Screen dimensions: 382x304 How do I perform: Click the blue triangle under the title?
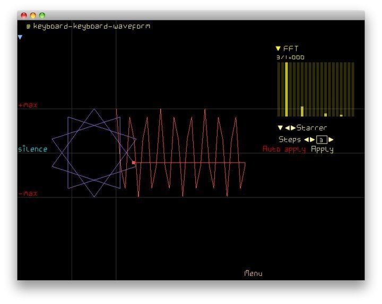(x=20, y=37)
